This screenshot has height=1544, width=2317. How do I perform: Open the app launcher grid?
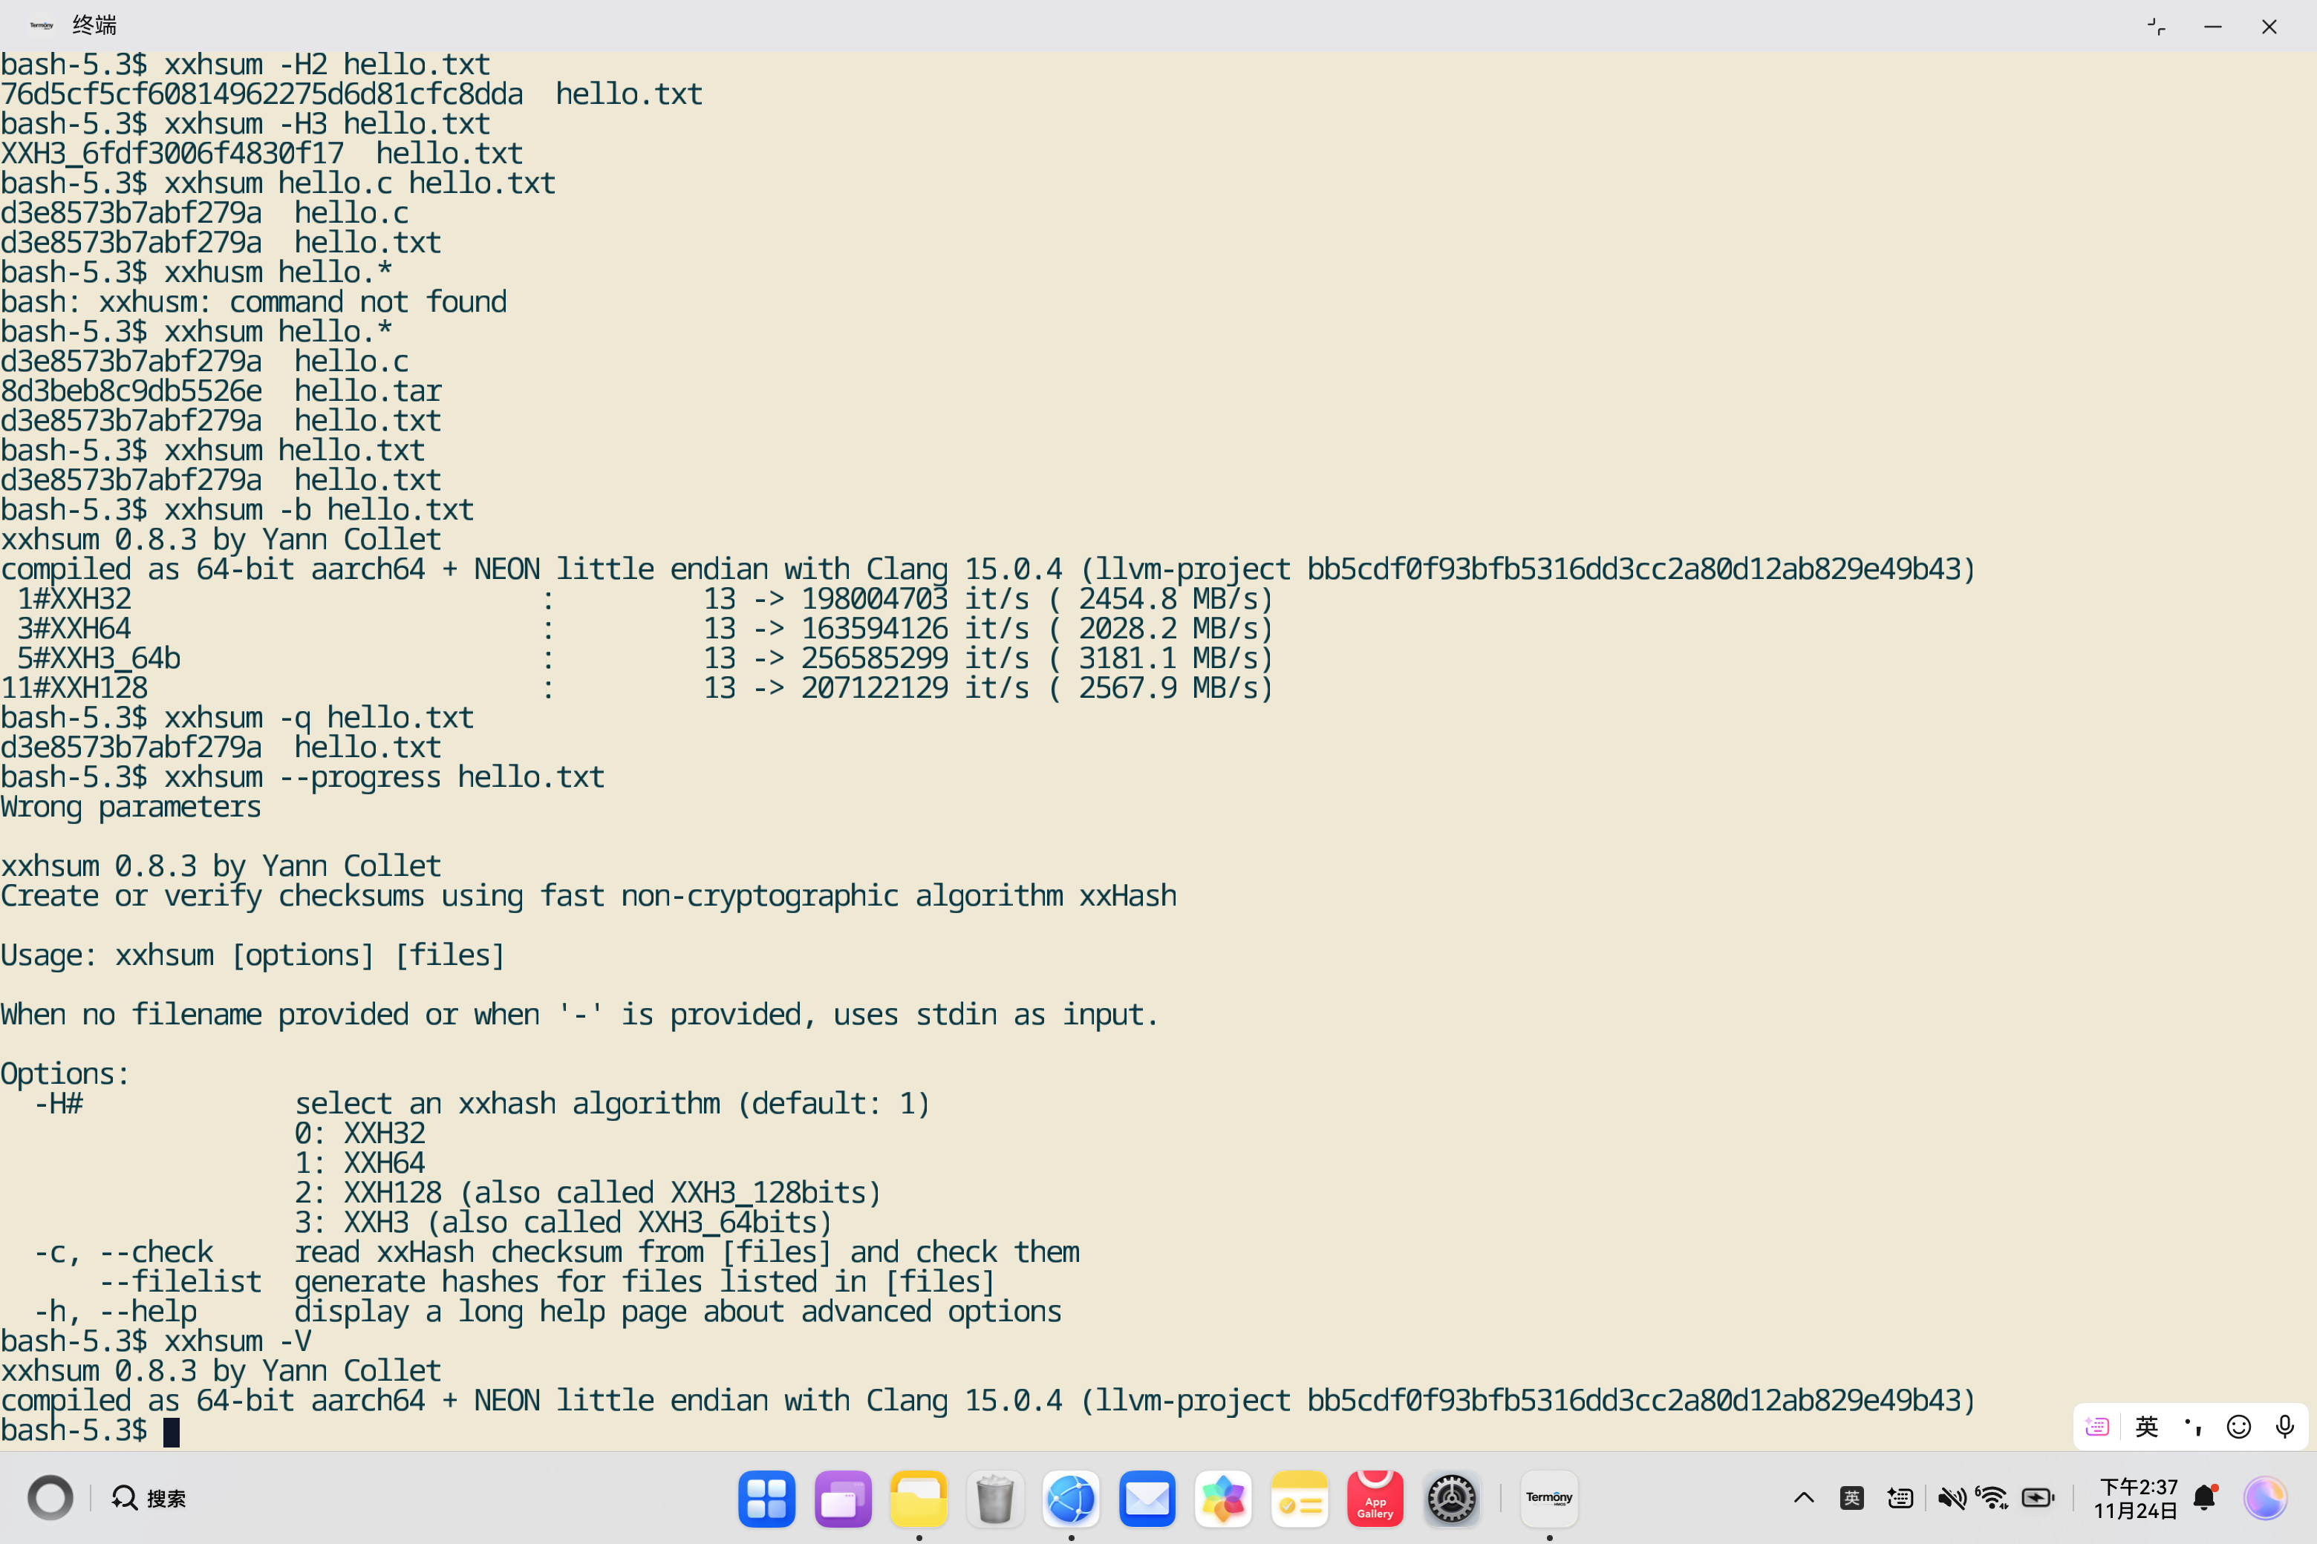click(766, 1498)
